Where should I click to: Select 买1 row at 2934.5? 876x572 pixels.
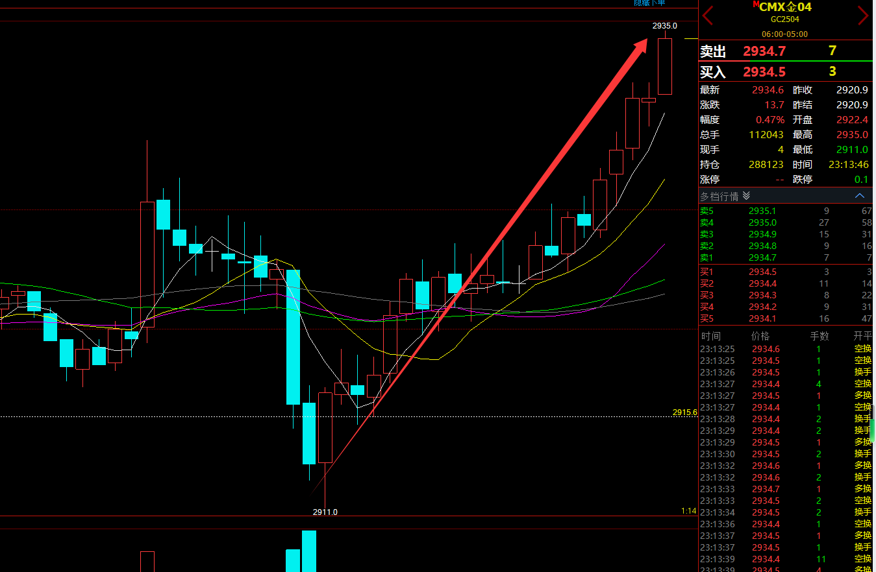click(786, 272)
